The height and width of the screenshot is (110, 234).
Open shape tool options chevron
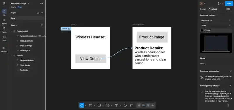tap(103, 105)
